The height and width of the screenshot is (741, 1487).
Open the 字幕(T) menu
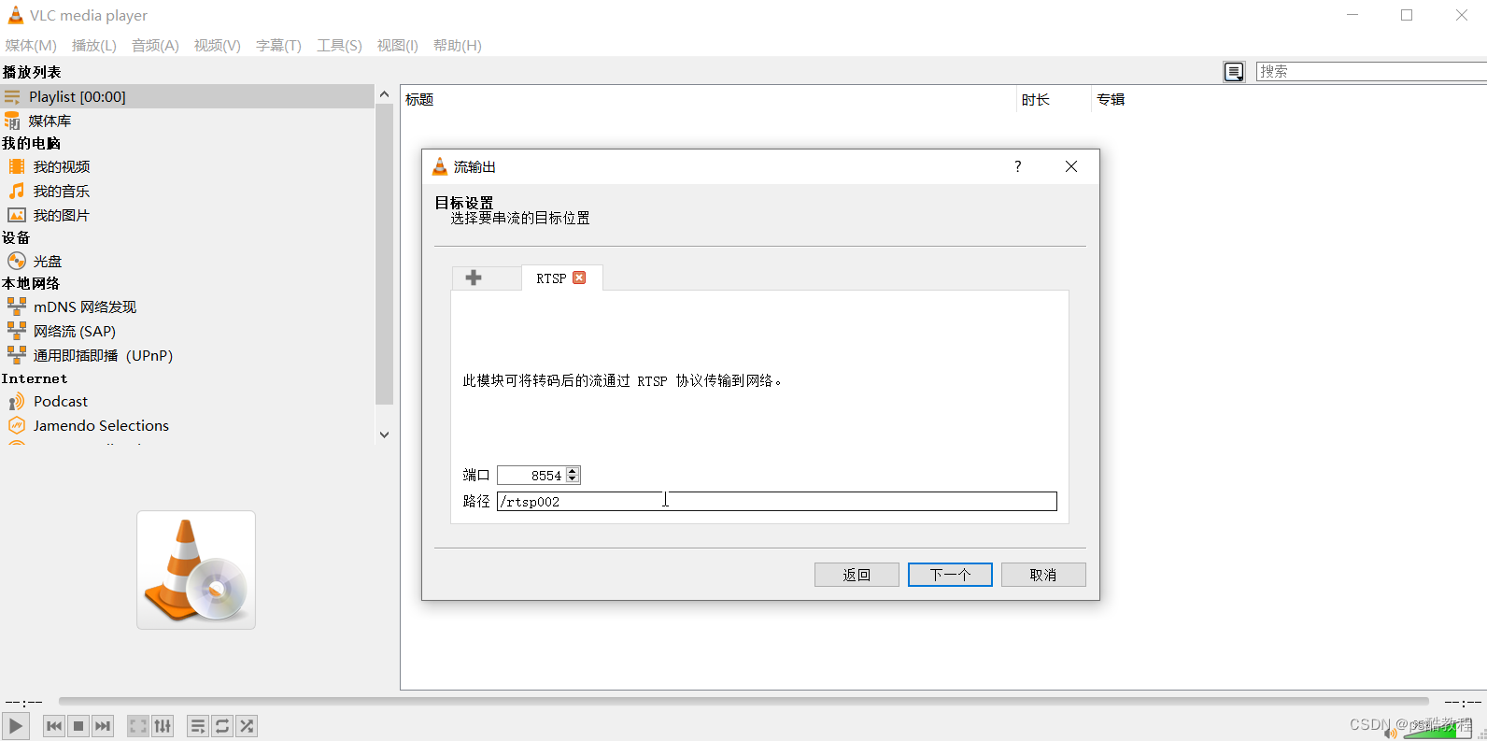coord(278,45)
